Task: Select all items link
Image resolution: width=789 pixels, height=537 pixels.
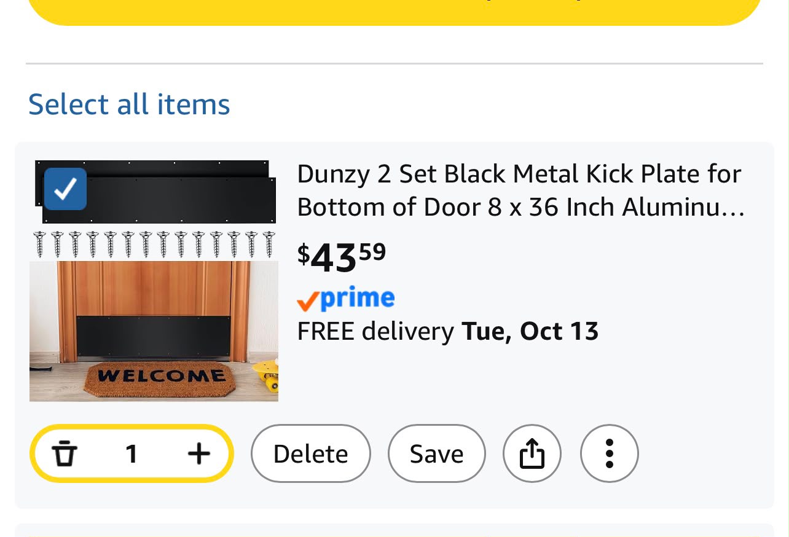Action: [x=129, y=104]
